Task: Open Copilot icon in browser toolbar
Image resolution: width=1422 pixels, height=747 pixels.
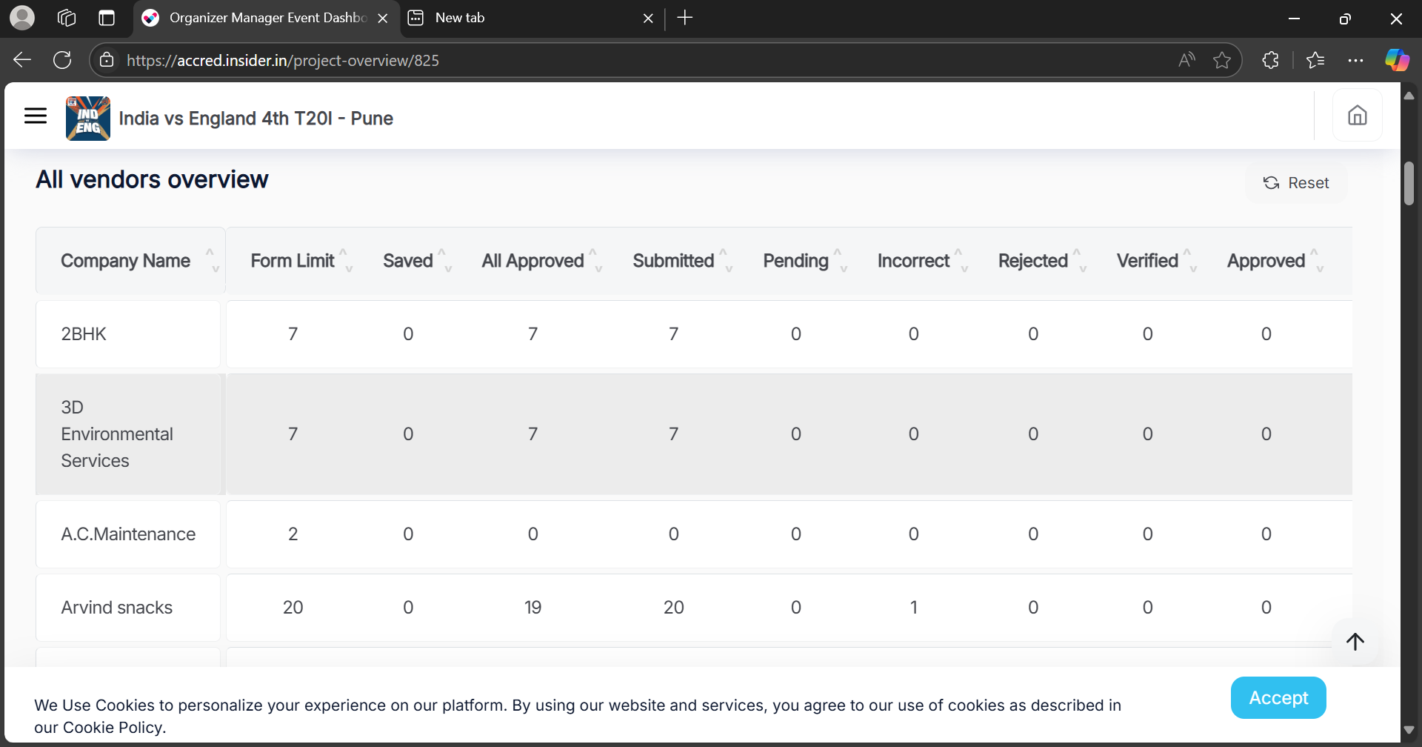Action: pyautogui.click(x=1397, y=60)
